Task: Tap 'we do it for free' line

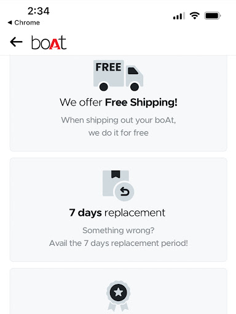Action: click(119, 132)
